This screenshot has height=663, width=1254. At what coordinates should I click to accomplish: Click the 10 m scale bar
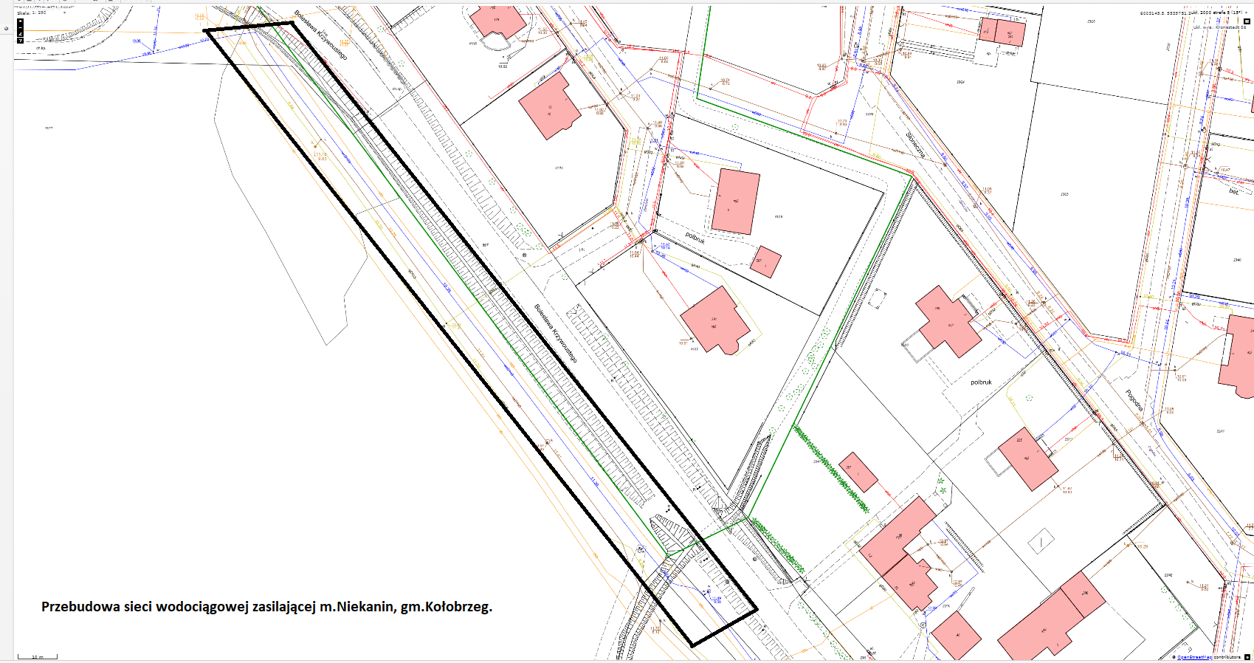[x=37, y=656]
